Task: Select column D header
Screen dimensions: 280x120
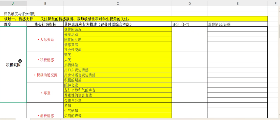Action: pyautogui.click(x=189, y=3)
